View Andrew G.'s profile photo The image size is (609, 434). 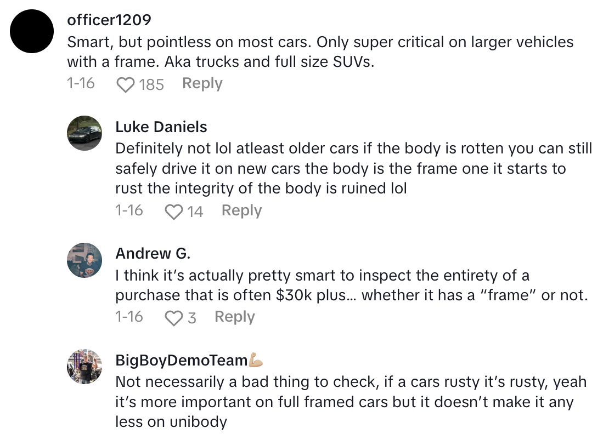tap(84, 260)
